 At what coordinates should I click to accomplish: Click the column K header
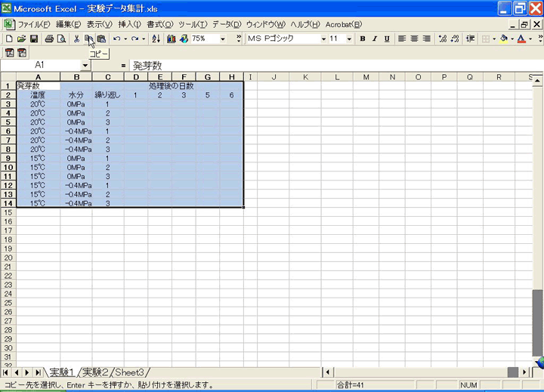tap(304, 77)
